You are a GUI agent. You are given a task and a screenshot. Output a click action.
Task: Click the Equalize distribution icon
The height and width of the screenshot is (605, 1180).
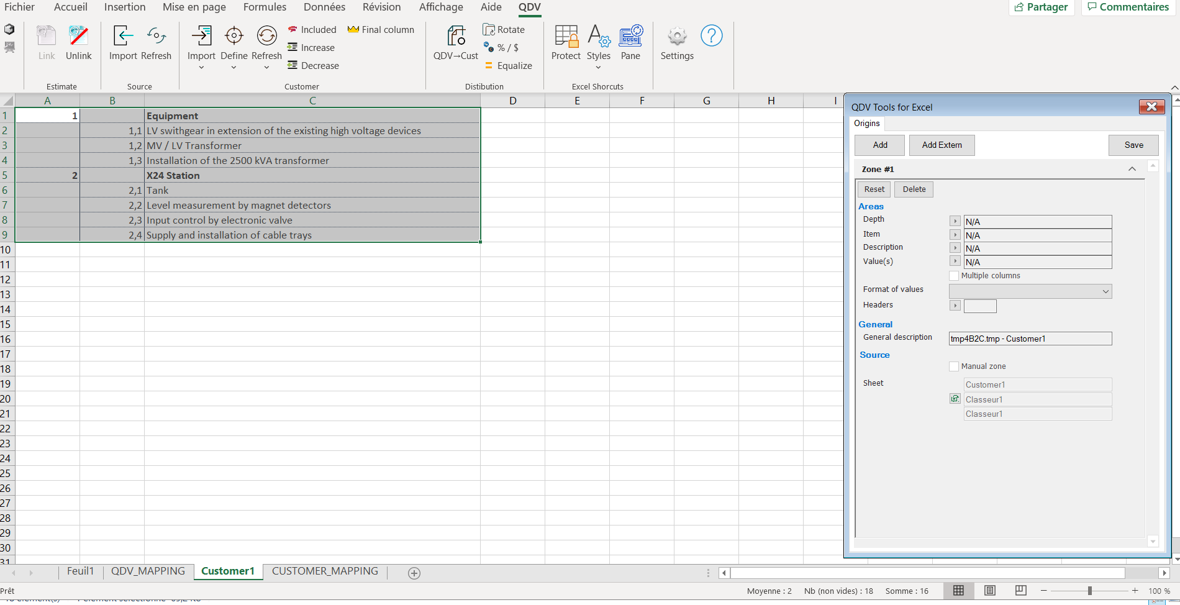click(x=508, y=66)
